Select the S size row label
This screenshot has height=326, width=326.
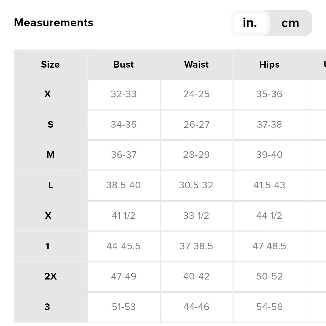[x=50, y=125]
